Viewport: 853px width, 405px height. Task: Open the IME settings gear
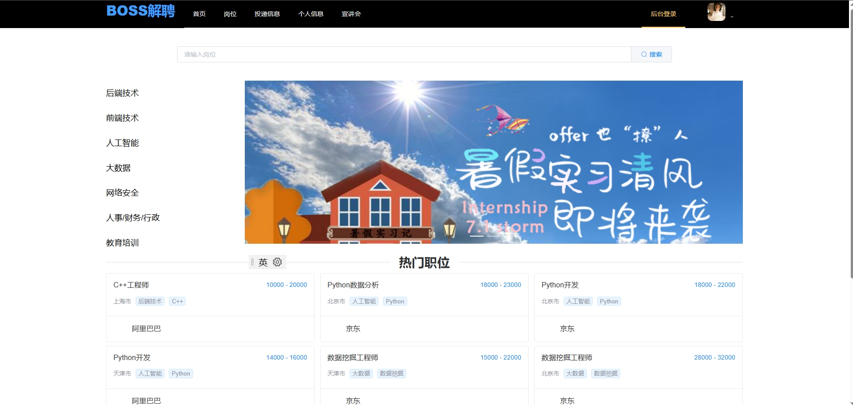(x=277, y=262)
